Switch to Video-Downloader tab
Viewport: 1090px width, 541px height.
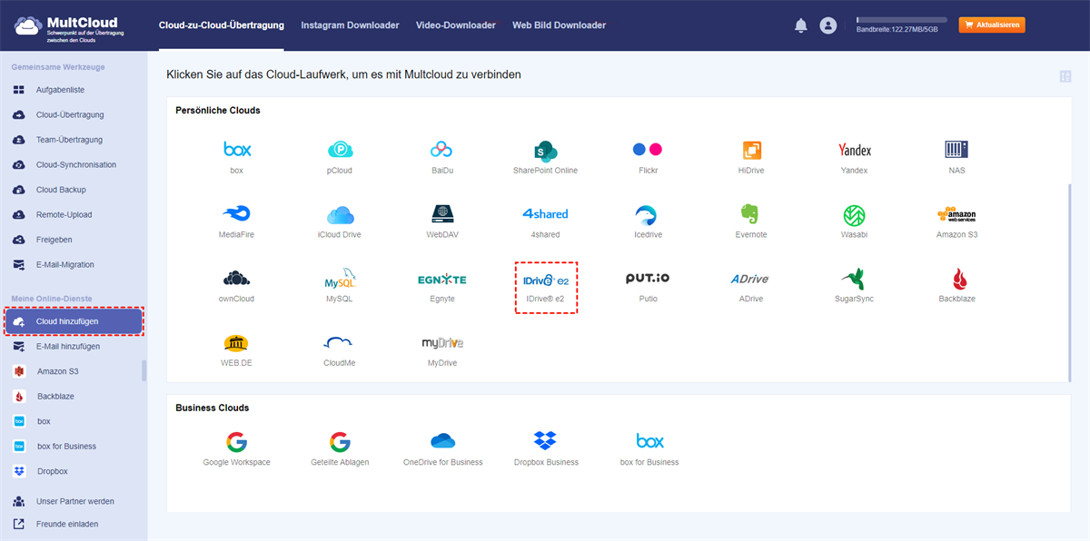pos(456,25)
